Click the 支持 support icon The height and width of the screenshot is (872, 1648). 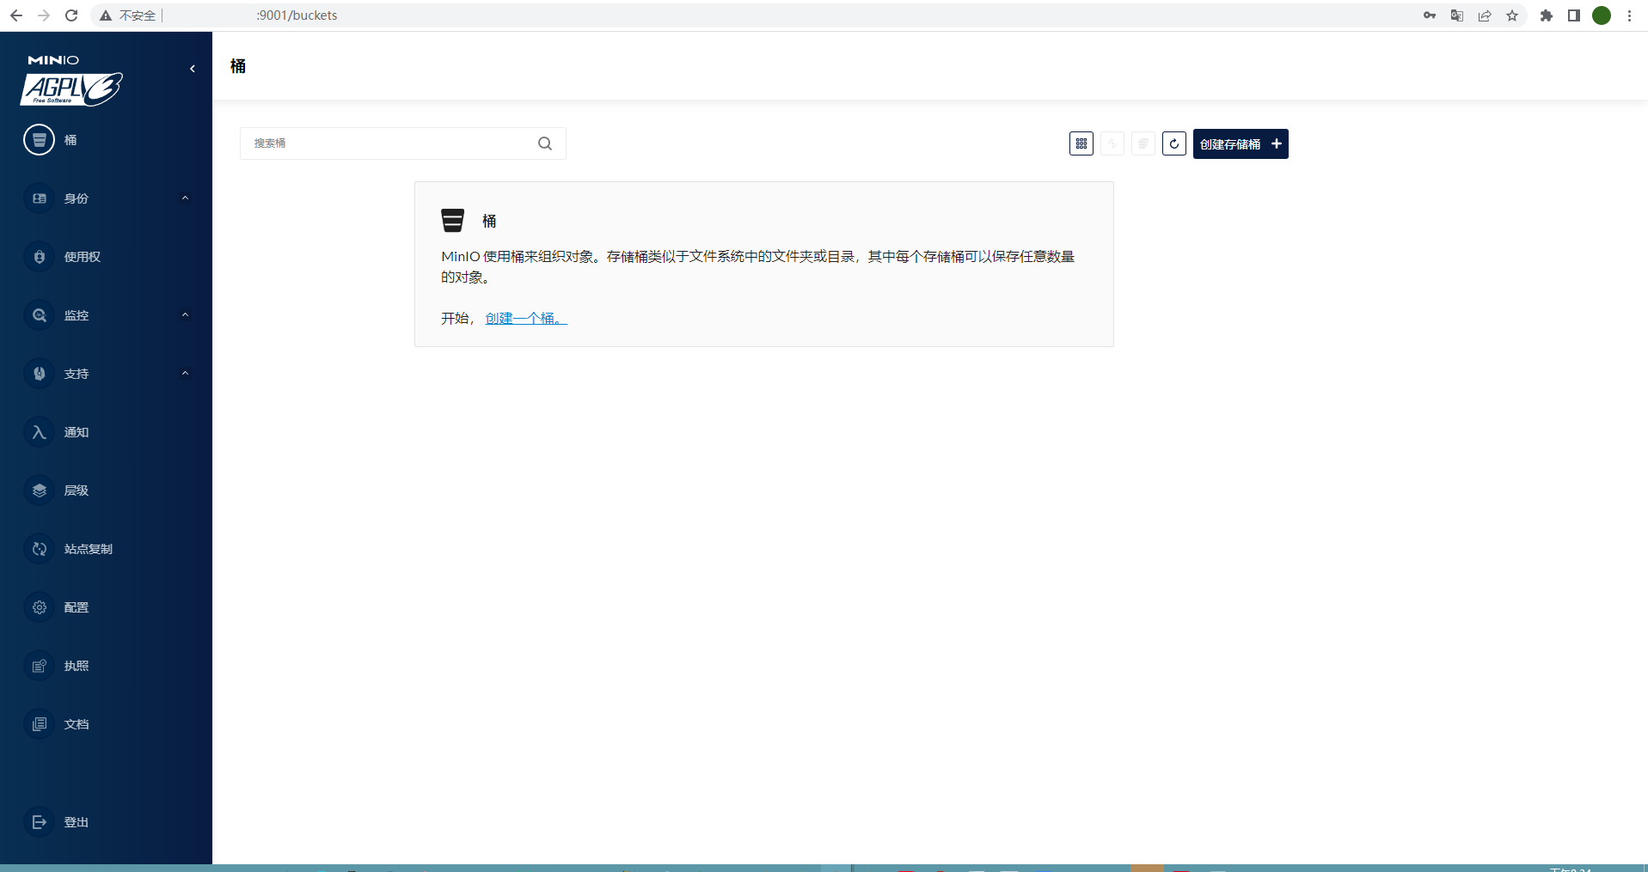[x=39, y=374]
